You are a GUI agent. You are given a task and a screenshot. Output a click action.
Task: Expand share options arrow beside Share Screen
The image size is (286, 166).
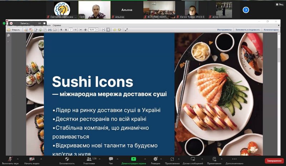(x=145, y=159)
